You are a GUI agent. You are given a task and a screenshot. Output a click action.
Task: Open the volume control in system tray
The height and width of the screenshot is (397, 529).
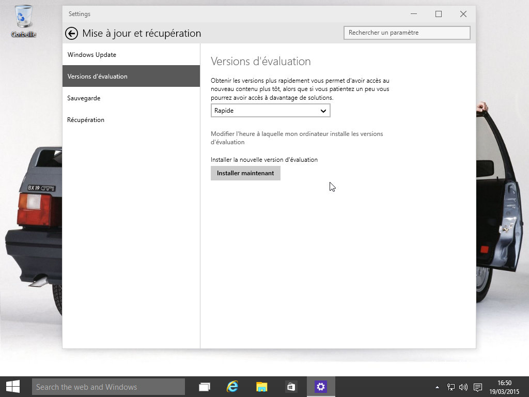click(x=464, y=386)
